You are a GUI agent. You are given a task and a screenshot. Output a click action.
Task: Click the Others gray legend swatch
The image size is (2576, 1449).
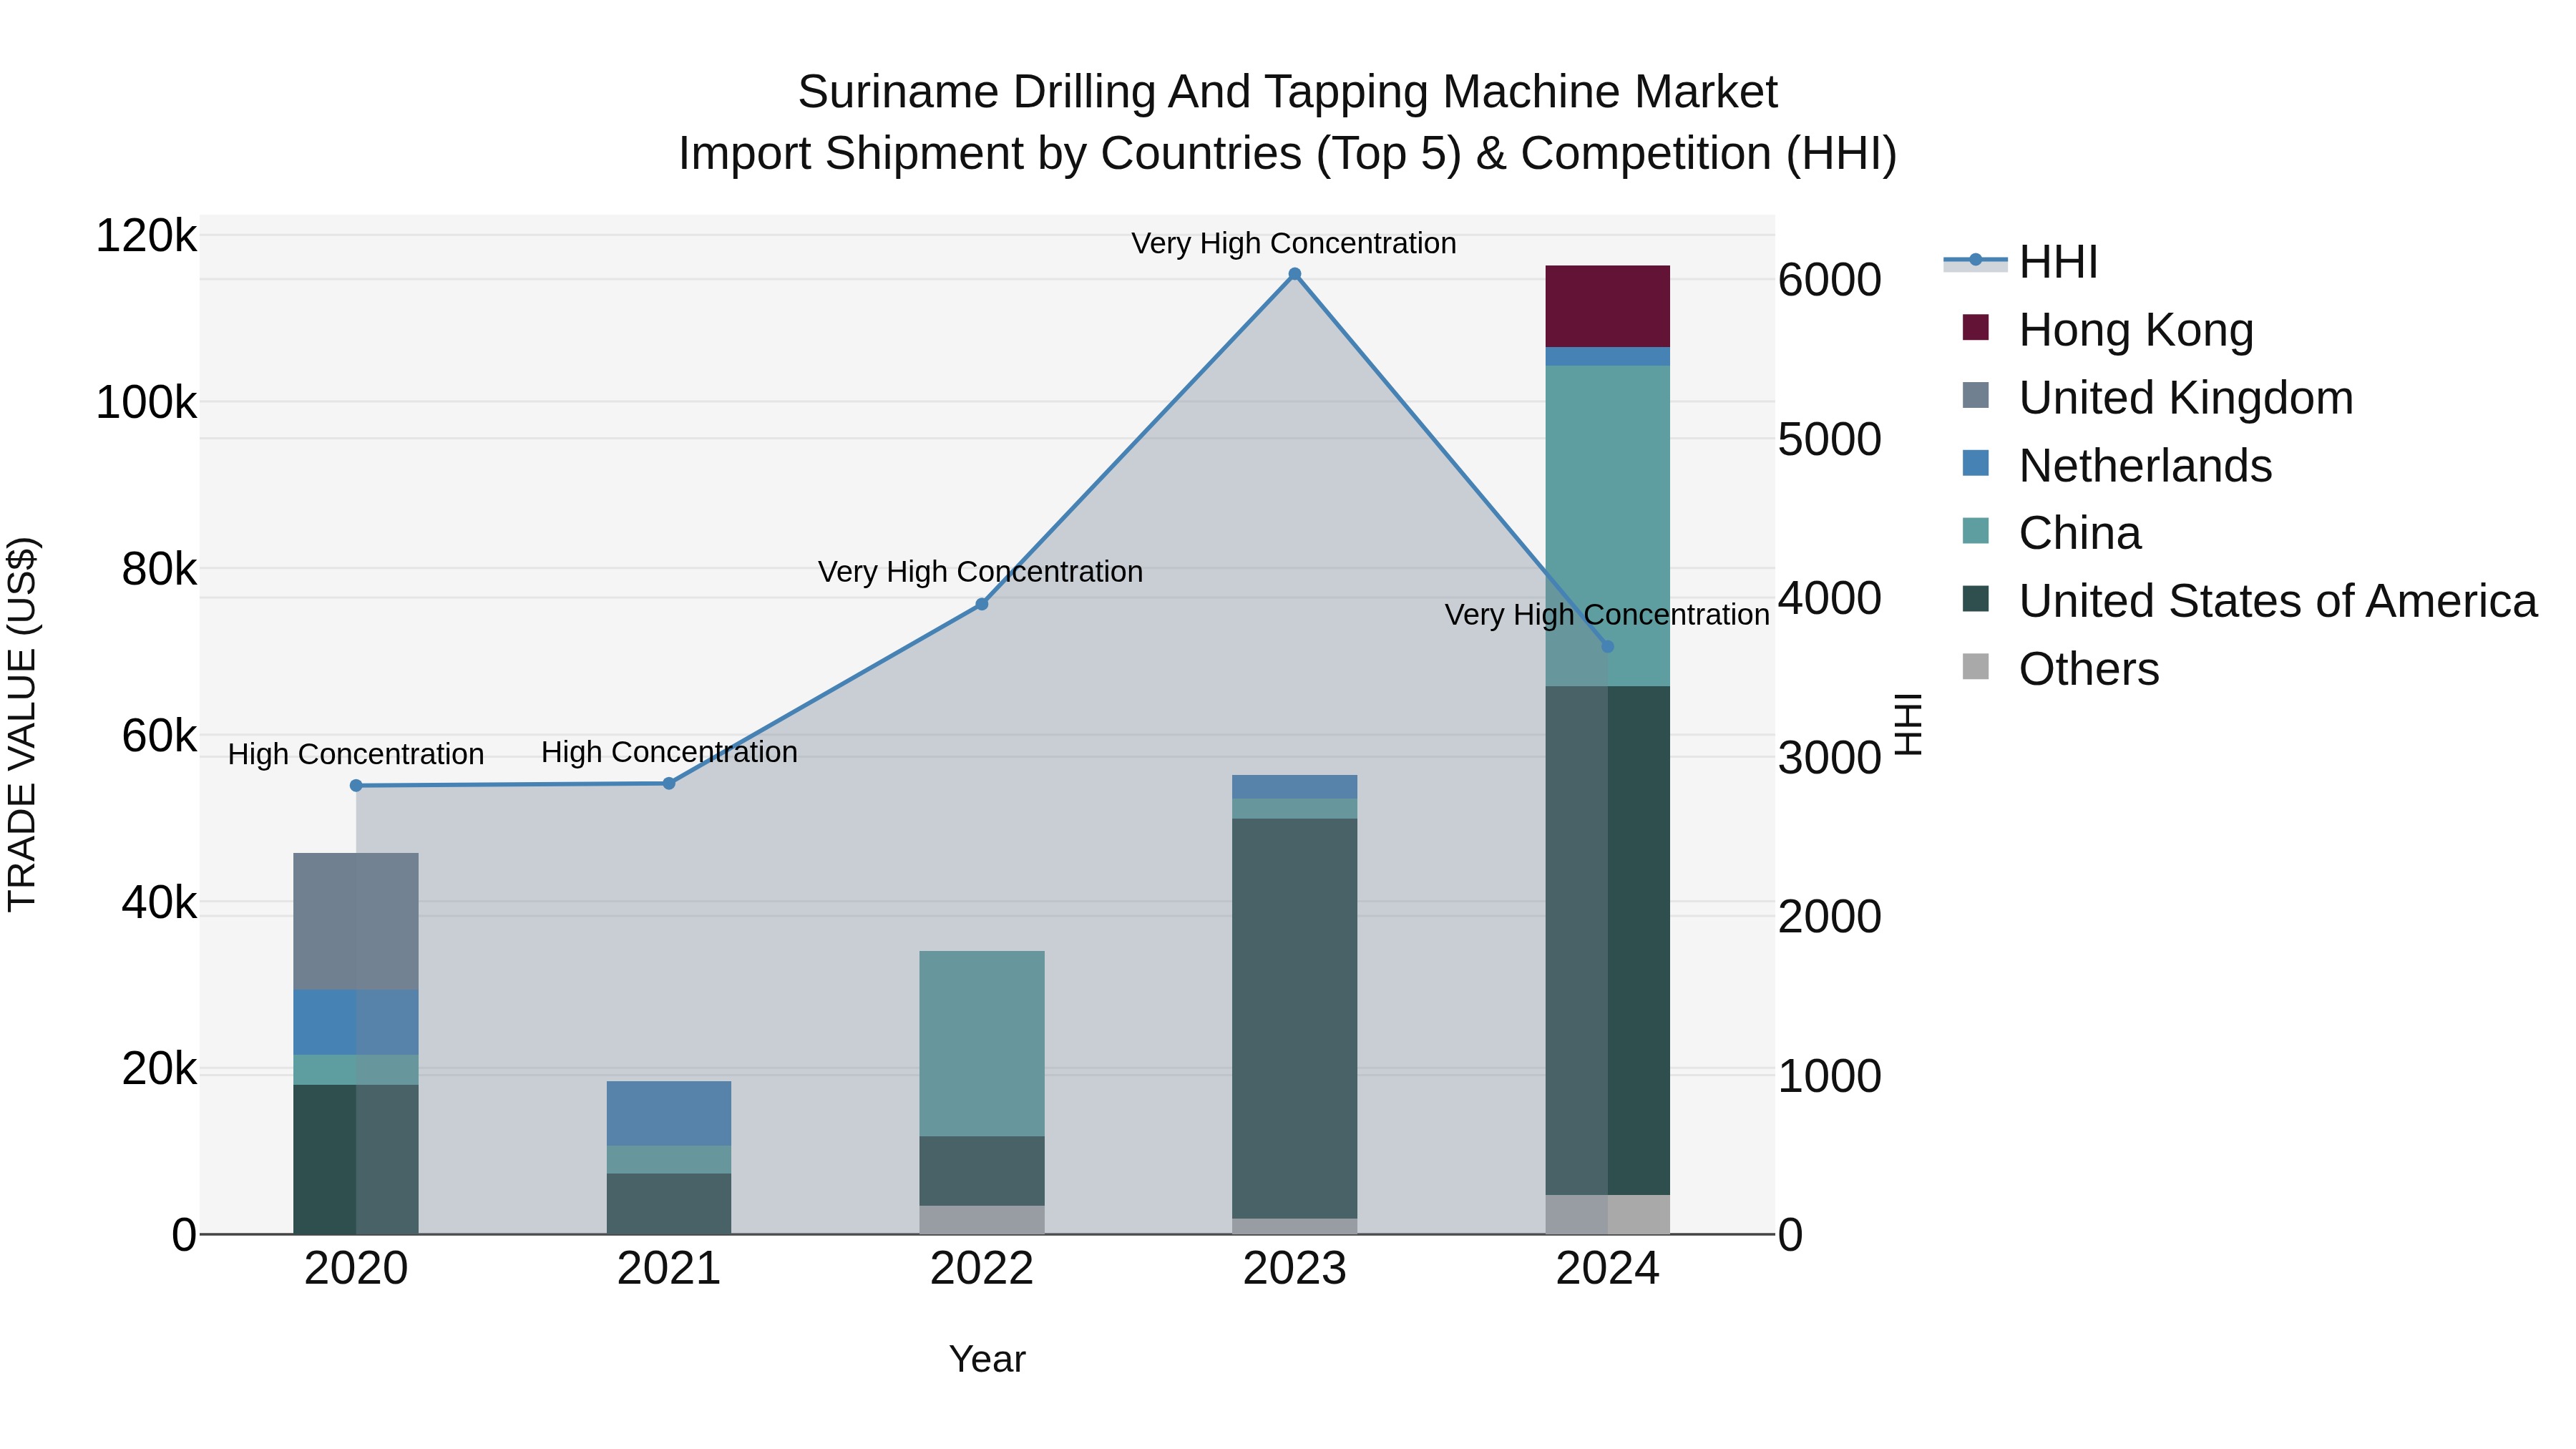[1975, 666]
